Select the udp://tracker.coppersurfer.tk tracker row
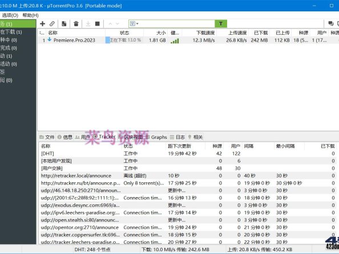Viewport: 339px width, 254px height. click(188, 235)
